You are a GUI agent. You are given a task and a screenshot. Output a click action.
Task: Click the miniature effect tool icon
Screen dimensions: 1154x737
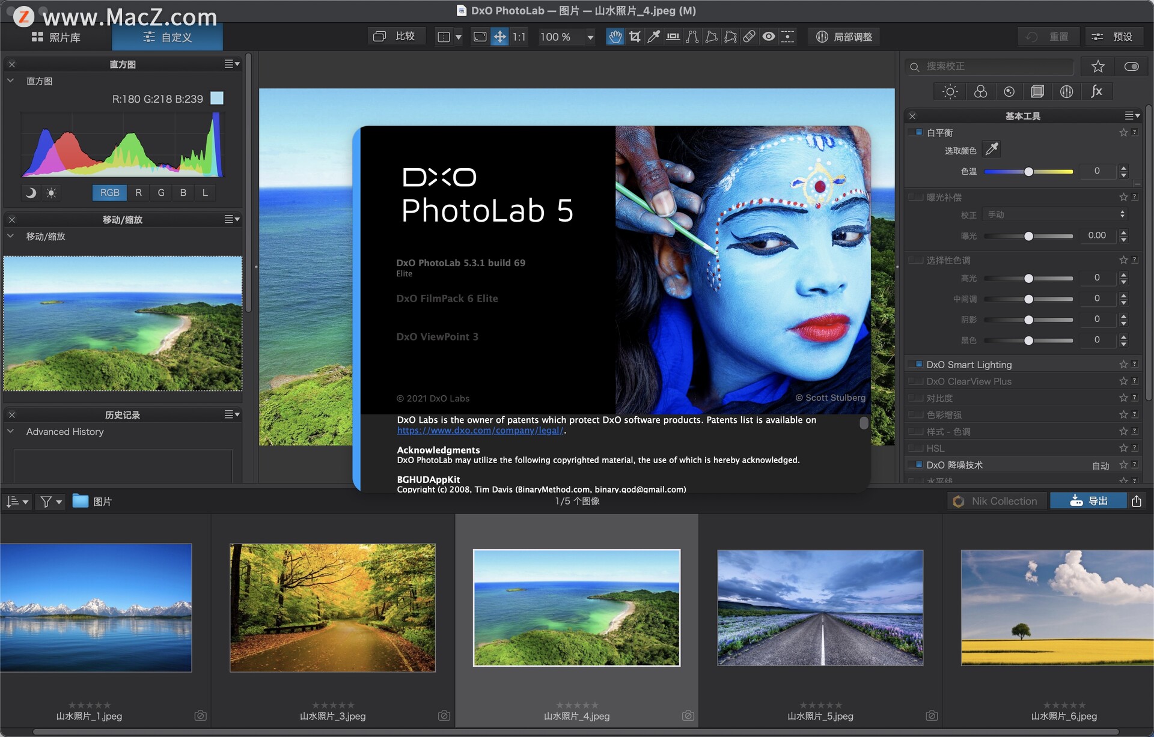(x=787, y=37)
